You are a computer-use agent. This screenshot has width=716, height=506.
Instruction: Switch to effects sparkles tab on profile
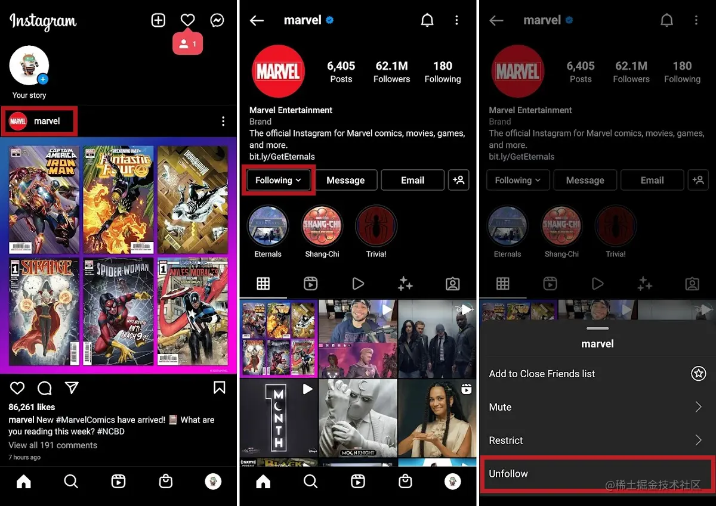[x=406, y=284]
